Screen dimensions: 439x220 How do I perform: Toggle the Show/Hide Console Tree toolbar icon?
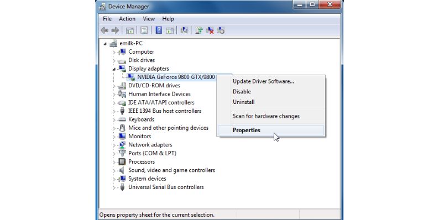[129, 30]
